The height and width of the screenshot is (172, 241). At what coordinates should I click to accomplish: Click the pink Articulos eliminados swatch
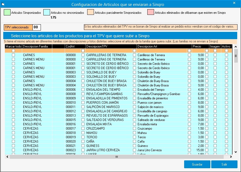(151, 12)
